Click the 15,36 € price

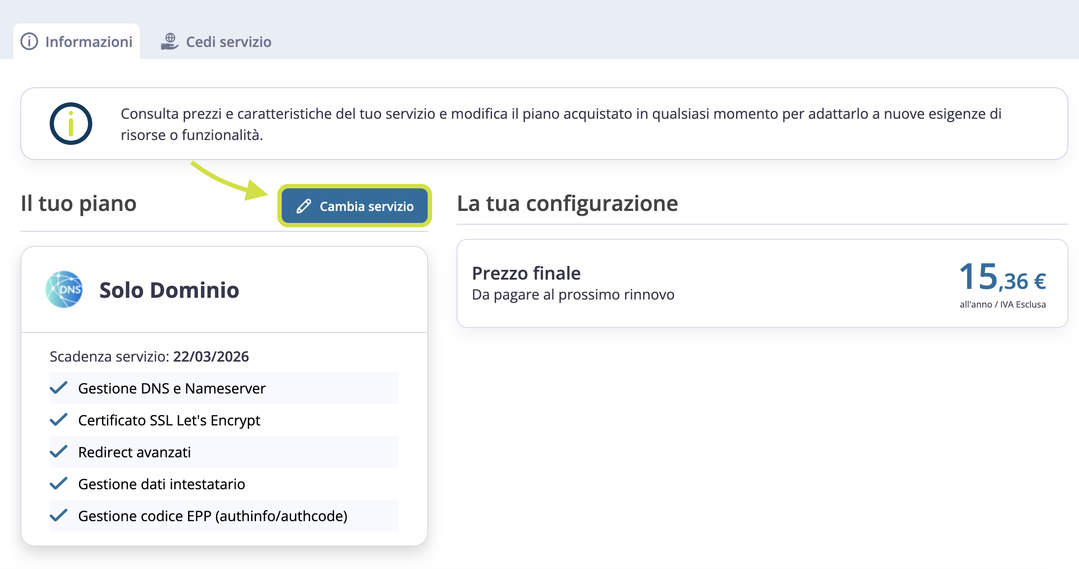pyautogui.click(x=1002, y=278)
